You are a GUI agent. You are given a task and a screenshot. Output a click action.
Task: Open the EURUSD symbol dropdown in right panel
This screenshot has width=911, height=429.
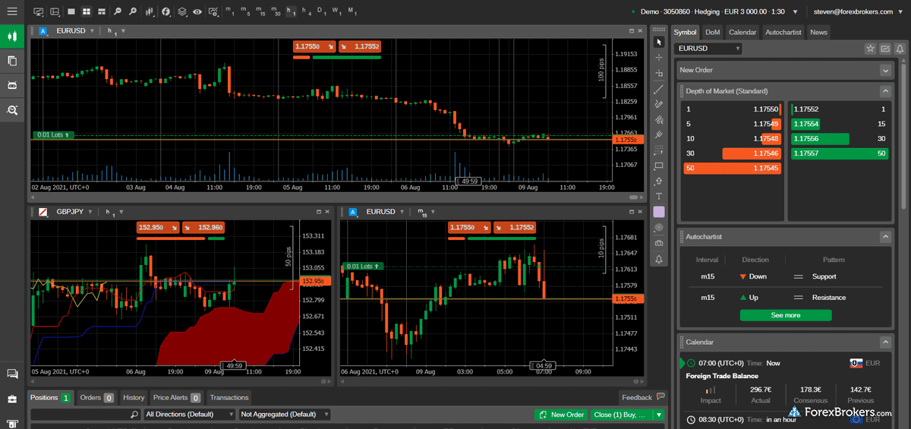708,49
